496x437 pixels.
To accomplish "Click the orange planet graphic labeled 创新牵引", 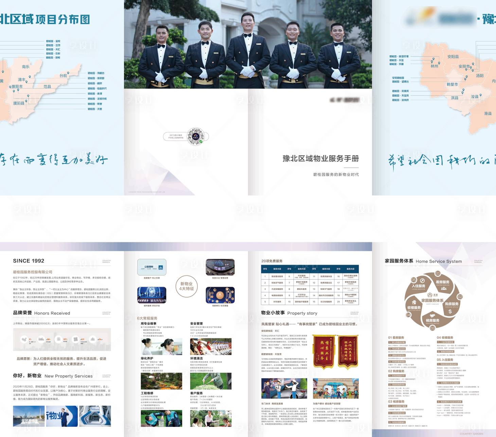I will [220, 295].
